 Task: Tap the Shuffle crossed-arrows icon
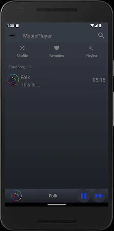tap(22, 48)
